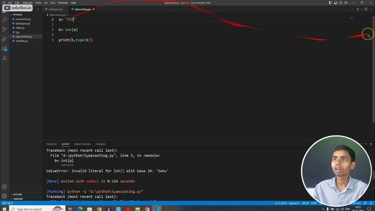This screenshot has width=375, height=211.
Task: Open Microsoft Edge from the taskbar
Action: click(80, 209)
